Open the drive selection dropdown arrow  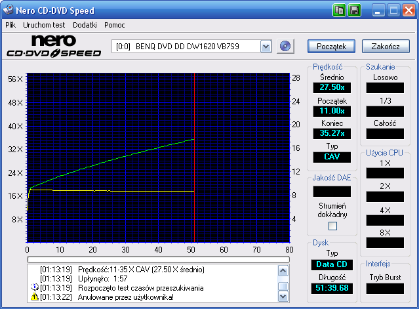point(266,47)
